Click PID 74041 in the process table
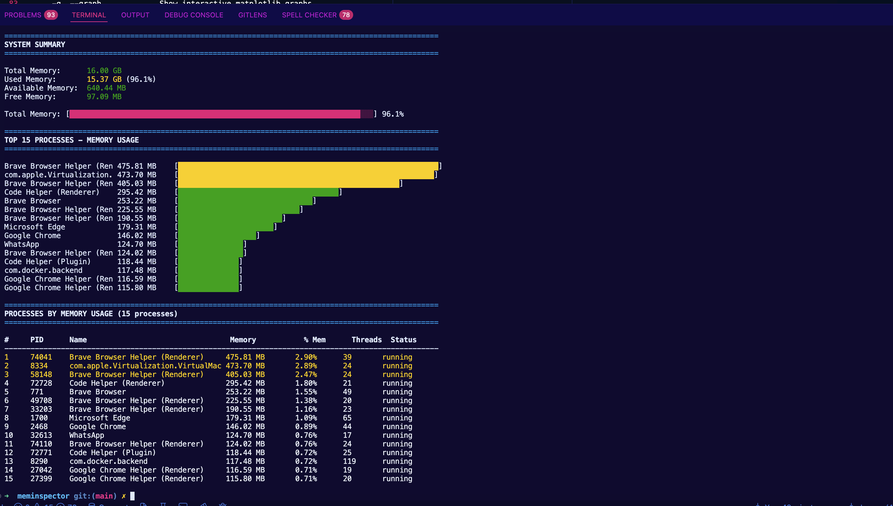Screen dimensions: 893x506 (x=41, y=357)
